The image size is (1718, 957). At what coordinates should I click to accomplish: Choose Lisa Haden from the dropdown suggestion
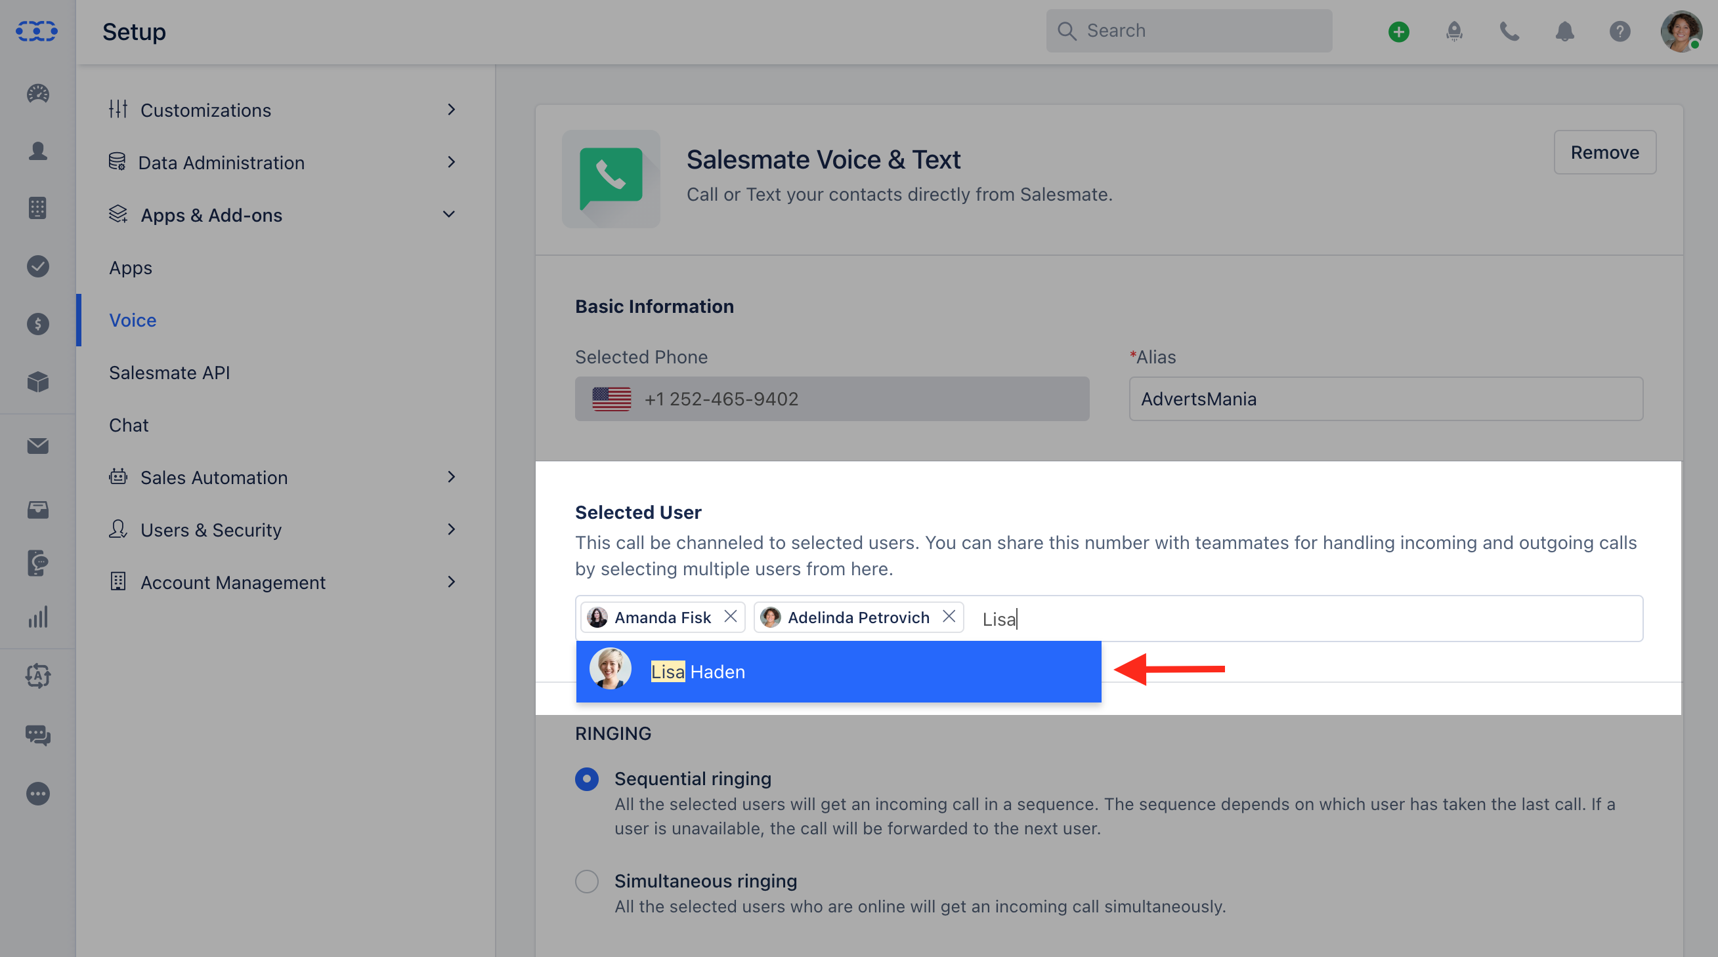tap(838, 672)
